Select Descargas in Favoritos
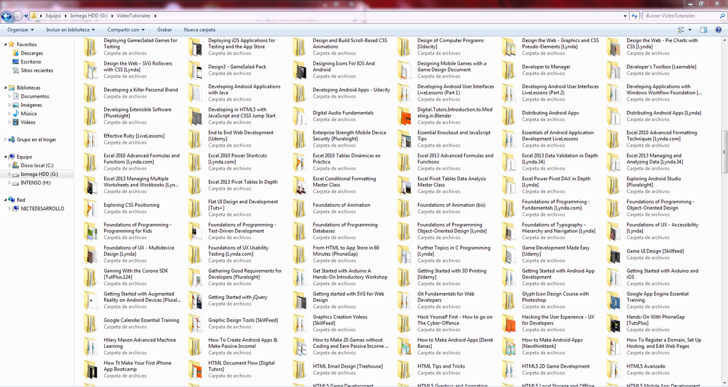 click(32, 53)
